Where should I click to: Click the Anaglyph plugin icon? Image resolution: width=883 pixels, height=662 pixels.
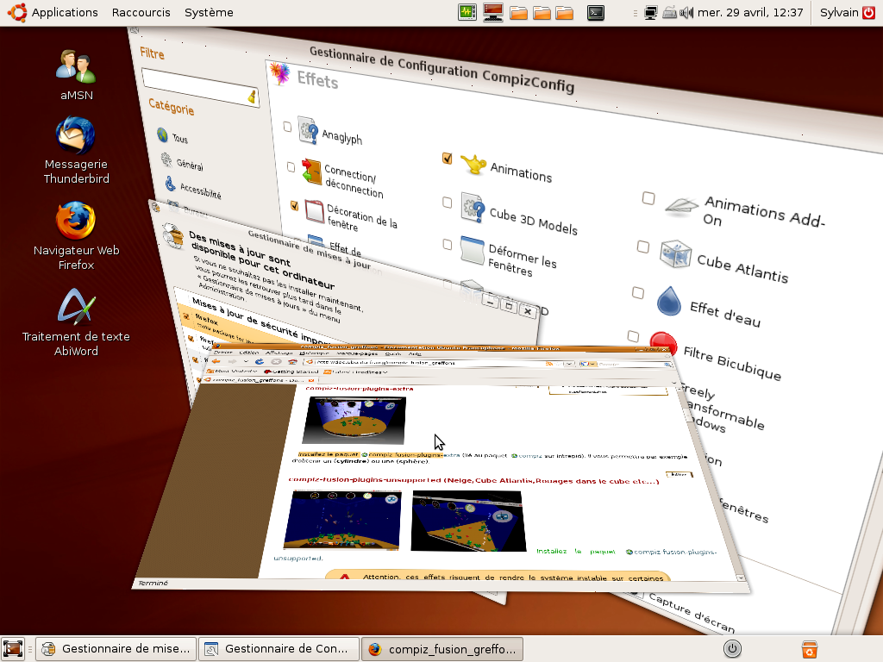click(x=308, y=131)
